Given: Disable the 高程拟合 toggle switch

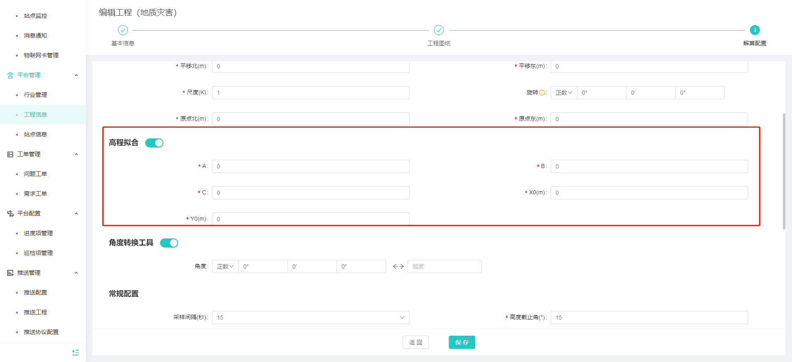Looking at the screenshot, I should click(x=154, y=143).
